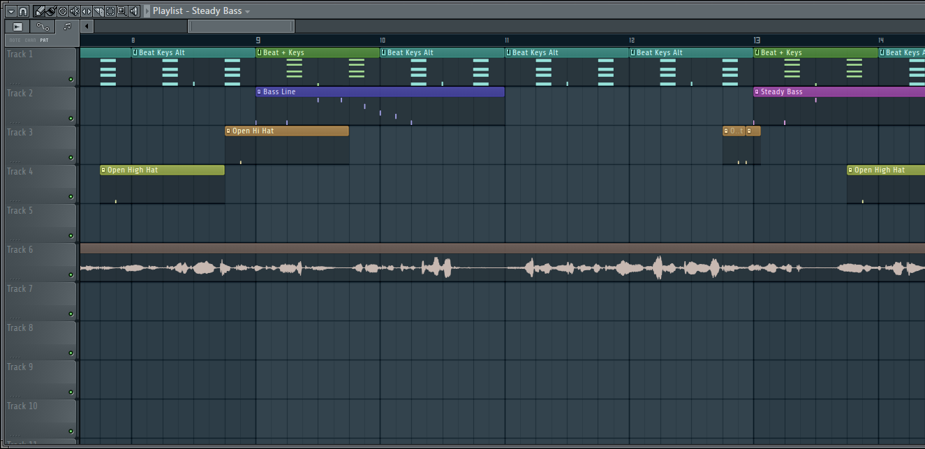Select the Delete tool

(63, 11)
